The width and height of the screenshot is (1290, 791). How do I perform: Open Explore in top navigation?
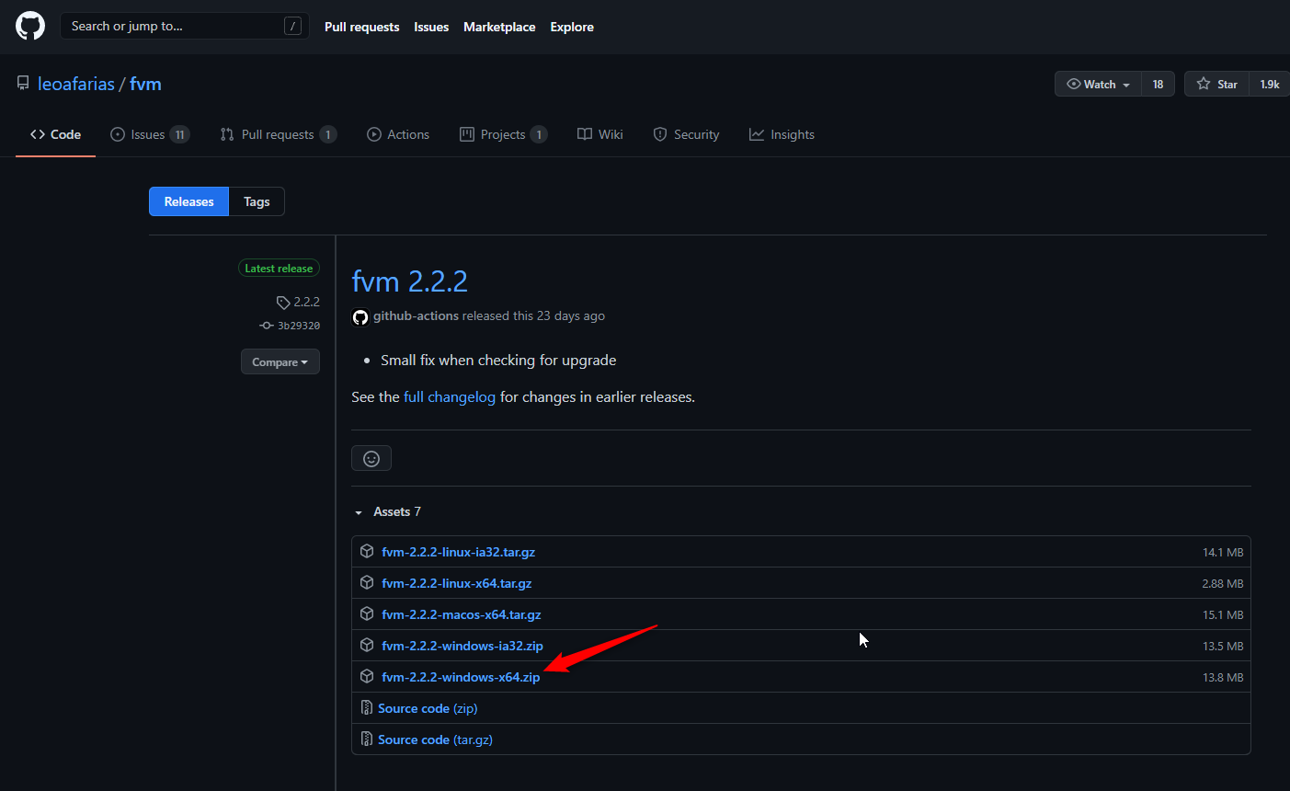pyautogui.click(x=572, y=27)
